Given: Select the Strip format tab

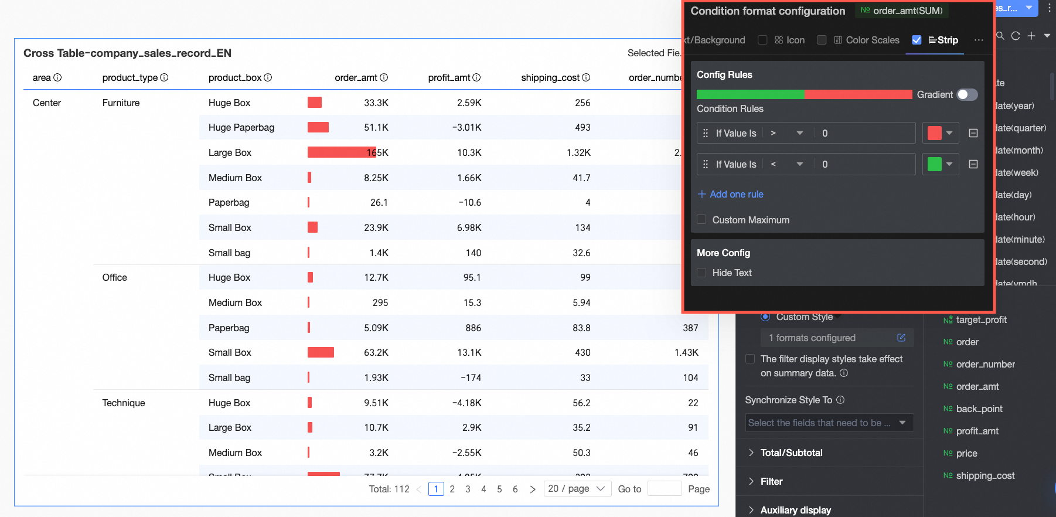Looking at the screenshot, I should point(943,40).
